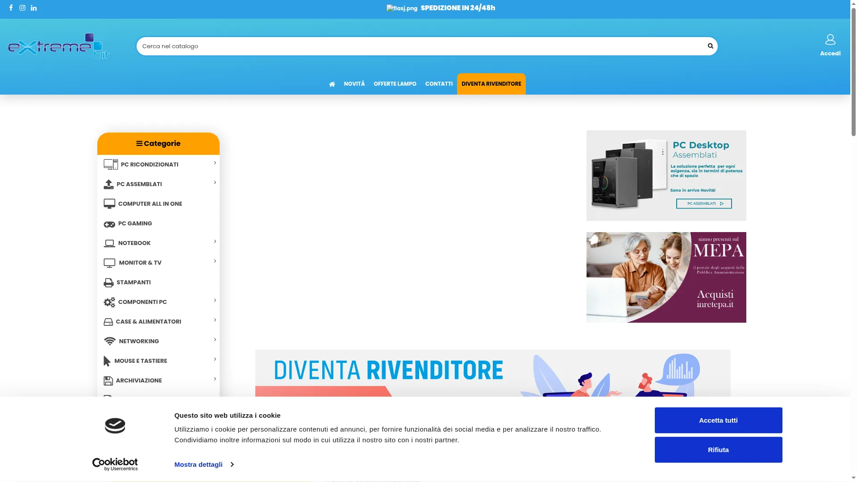Viewport: 857px width, 482px height.
Task: Open the Novità menu item
Action: tap(354, 84)
